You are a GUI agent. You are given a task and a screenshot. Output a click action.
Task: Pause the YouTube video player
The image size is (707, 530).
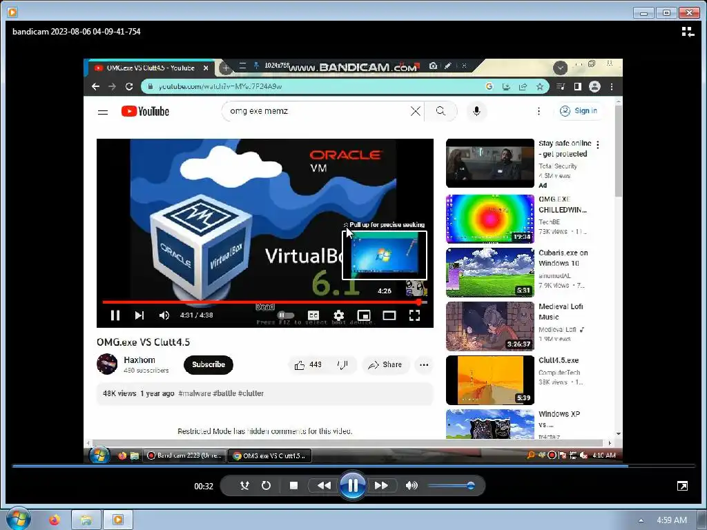pyautogui.click(x=115, y=315)
